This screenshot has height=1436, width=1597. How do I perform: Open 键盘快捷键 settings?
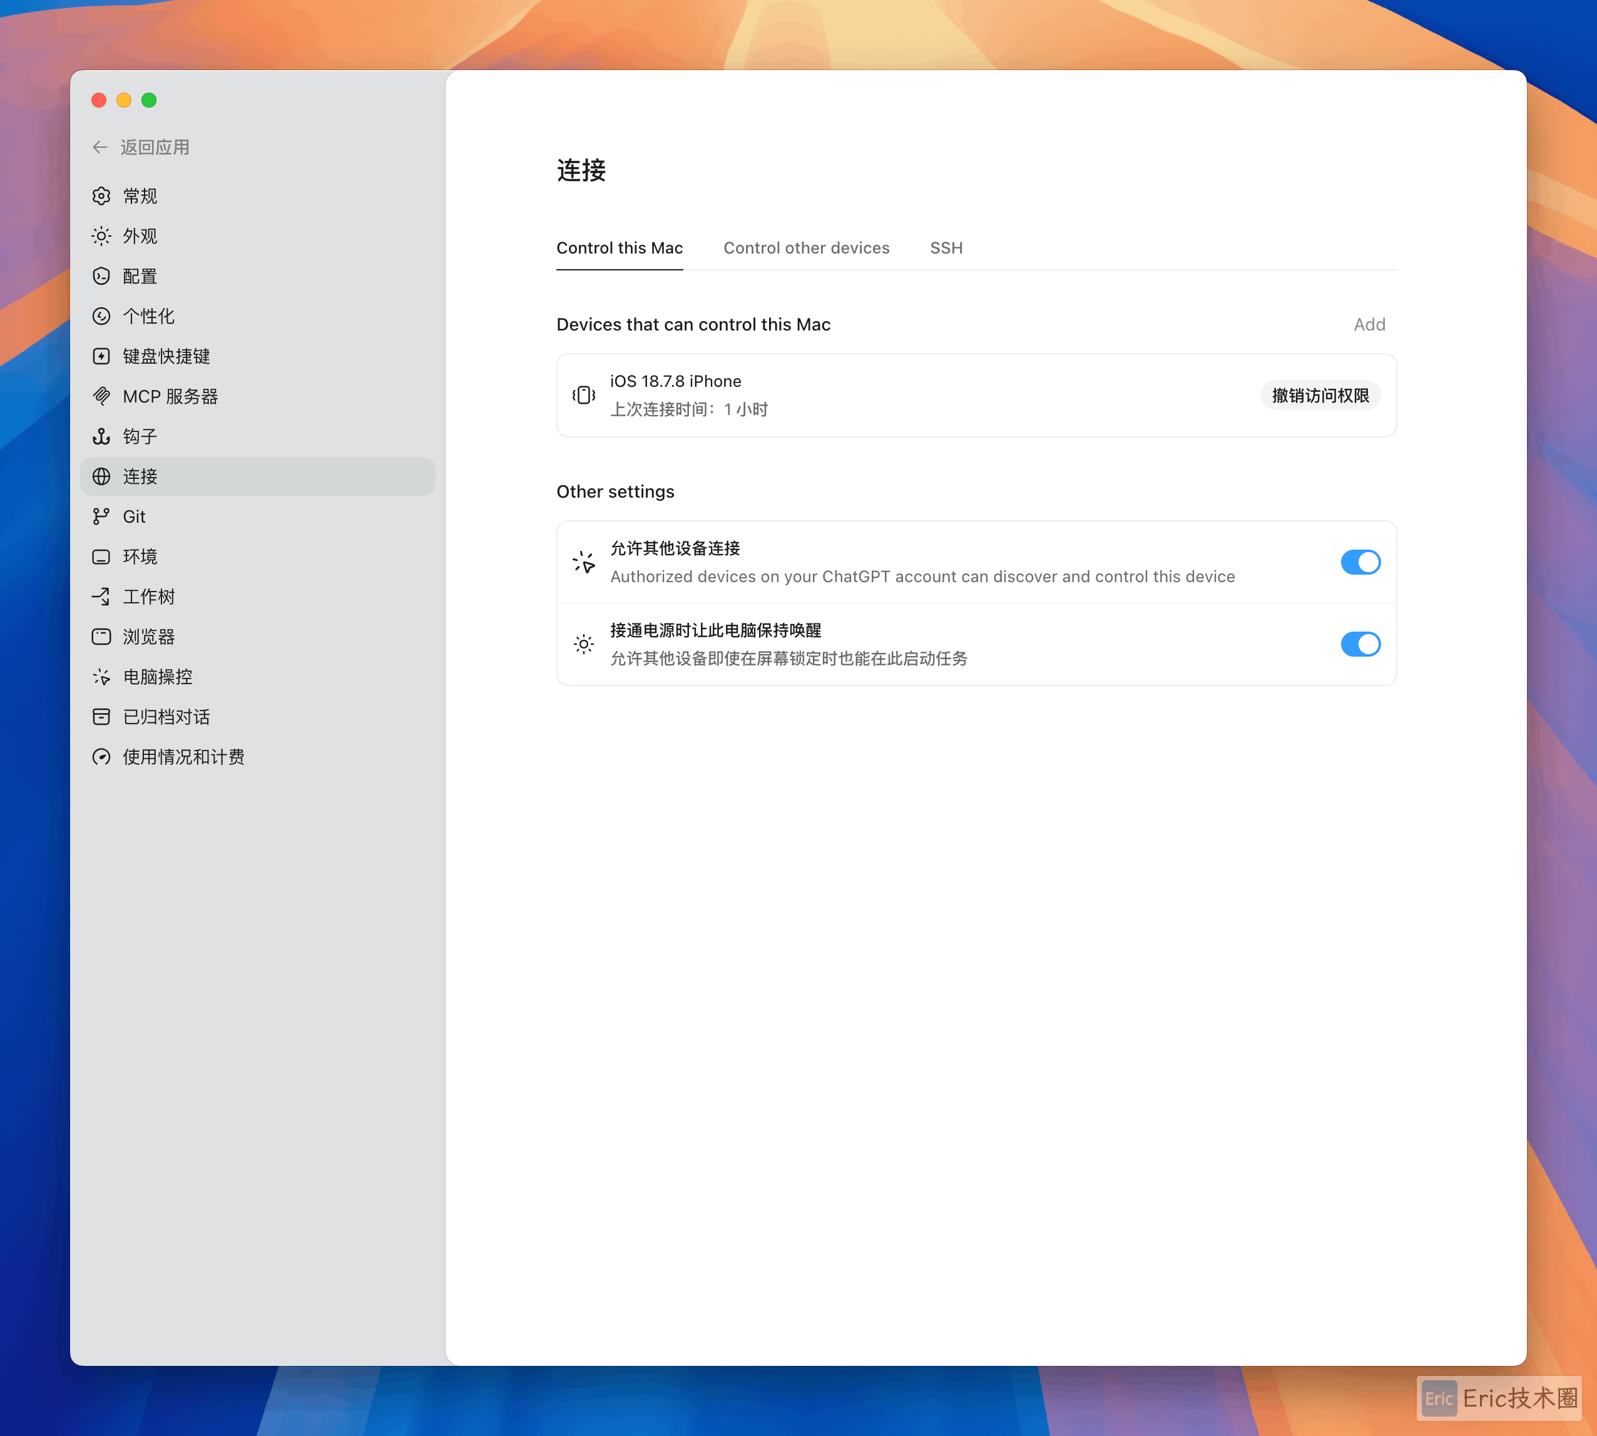pos(258,357)
